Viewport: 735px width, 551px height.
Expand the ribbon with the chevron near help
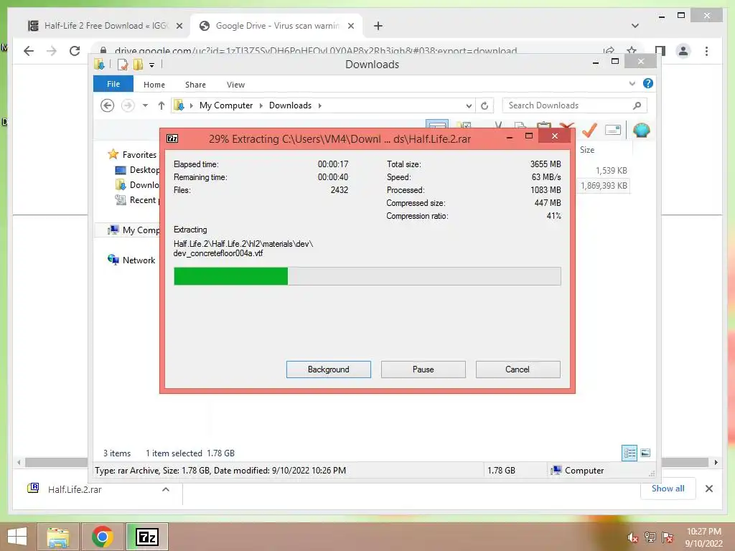point(632,83)
